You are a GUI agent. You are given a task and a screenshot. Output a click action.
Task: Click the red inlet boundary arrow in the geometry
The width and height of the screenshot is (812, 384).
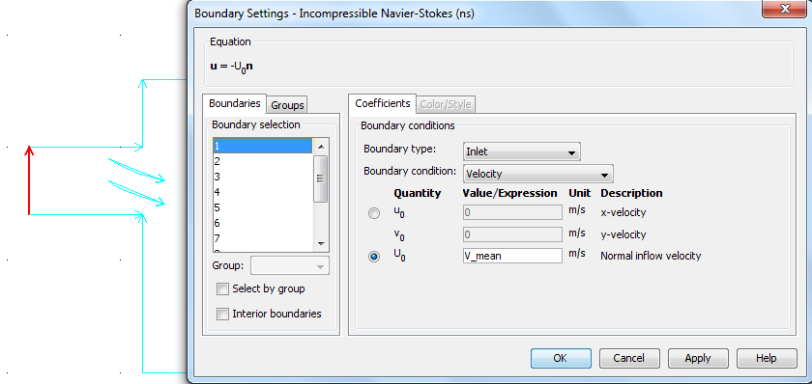click(29, 180)
